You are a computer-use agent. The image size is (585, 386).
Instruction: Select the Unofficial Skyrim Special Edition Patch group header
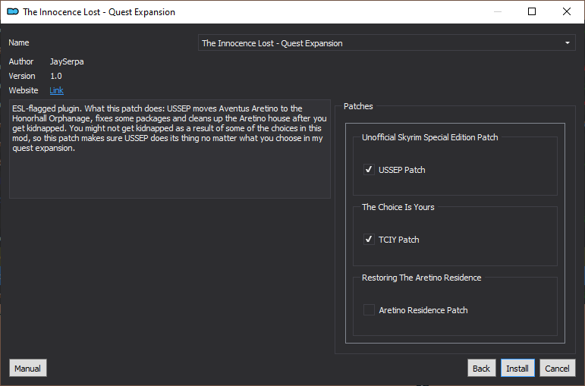(429, 137)
